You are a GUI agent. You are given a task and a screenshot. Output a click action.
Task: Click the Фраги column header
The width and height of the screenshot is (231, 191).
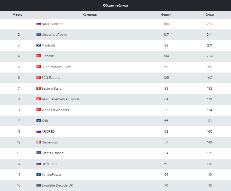[166, 15]
